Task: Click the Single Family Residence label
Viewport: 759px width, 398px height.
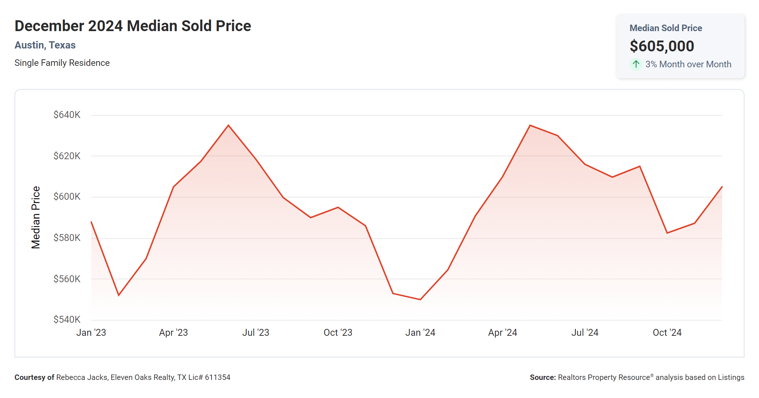Action: (62, 63)
